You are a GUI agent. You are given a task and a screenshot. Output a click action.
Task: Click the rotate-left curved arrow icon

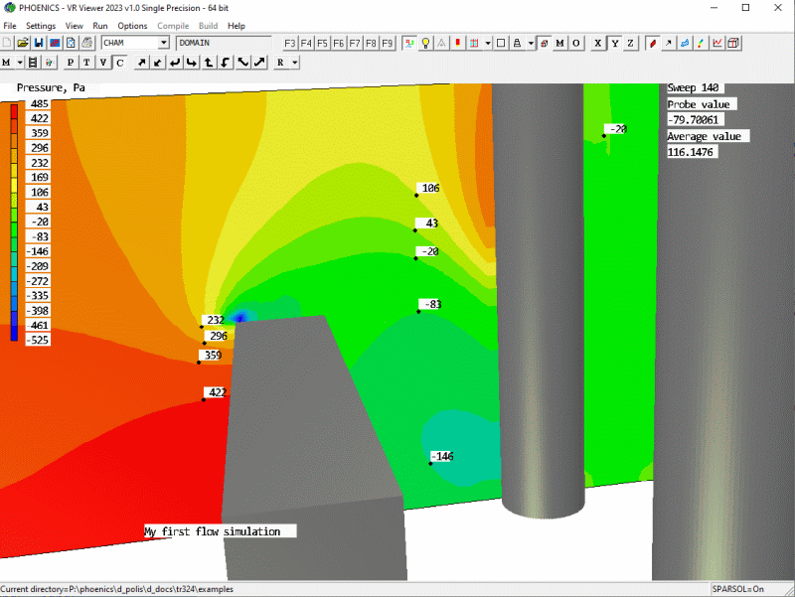click(226, 63)
